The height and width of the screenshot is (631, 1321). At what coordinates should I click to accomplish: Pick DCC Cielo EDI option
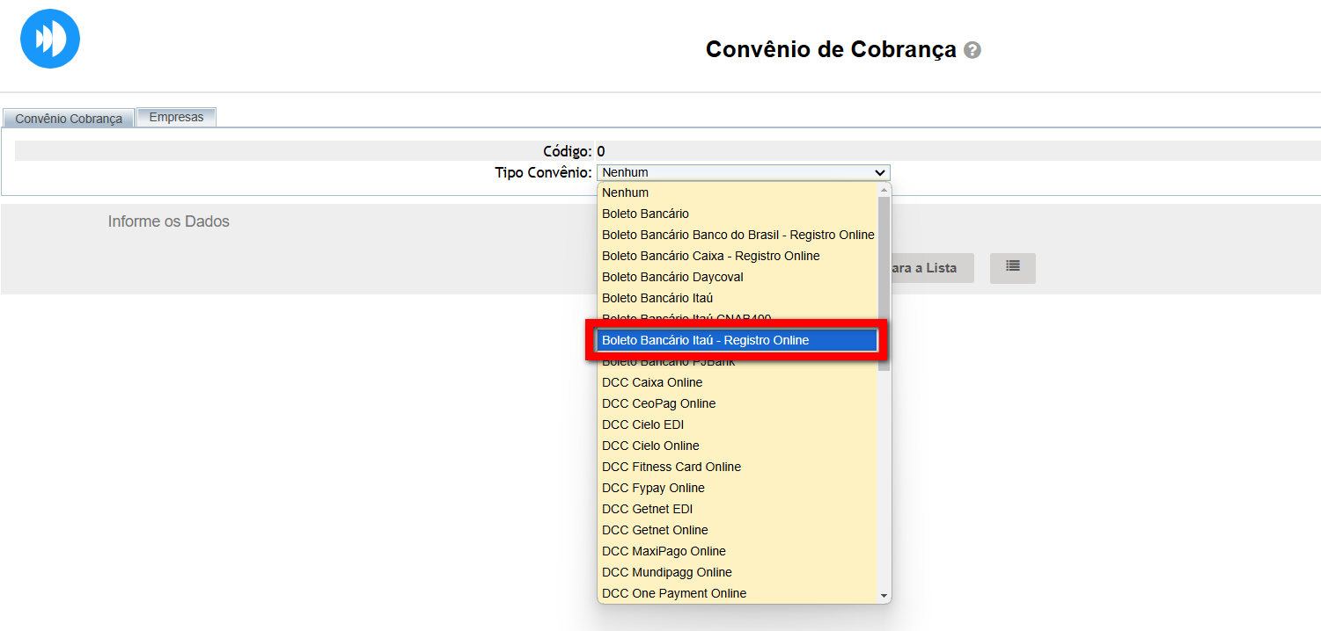(x=738, y=424)
